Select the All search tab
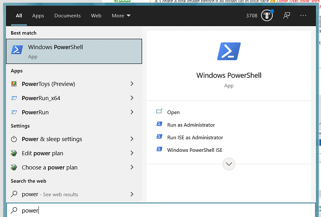Image resolution: width=321 pixels, height=217 pixels. click(19, 16)
